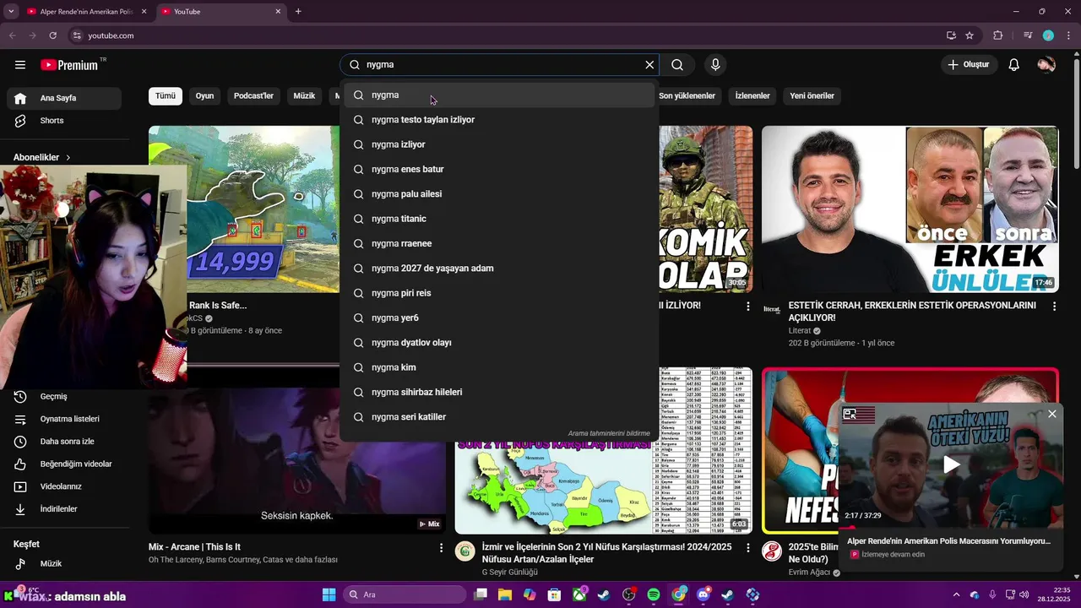The height and width of the screenshot is (608, 1081).
Task: Open the ERKEK ÜNLÜLER video thumbnail
Action: coord(910,209)
